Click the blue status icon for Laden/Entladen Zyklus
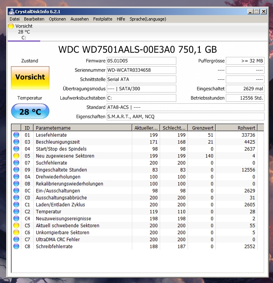273x283 pixels. (16, 204)
